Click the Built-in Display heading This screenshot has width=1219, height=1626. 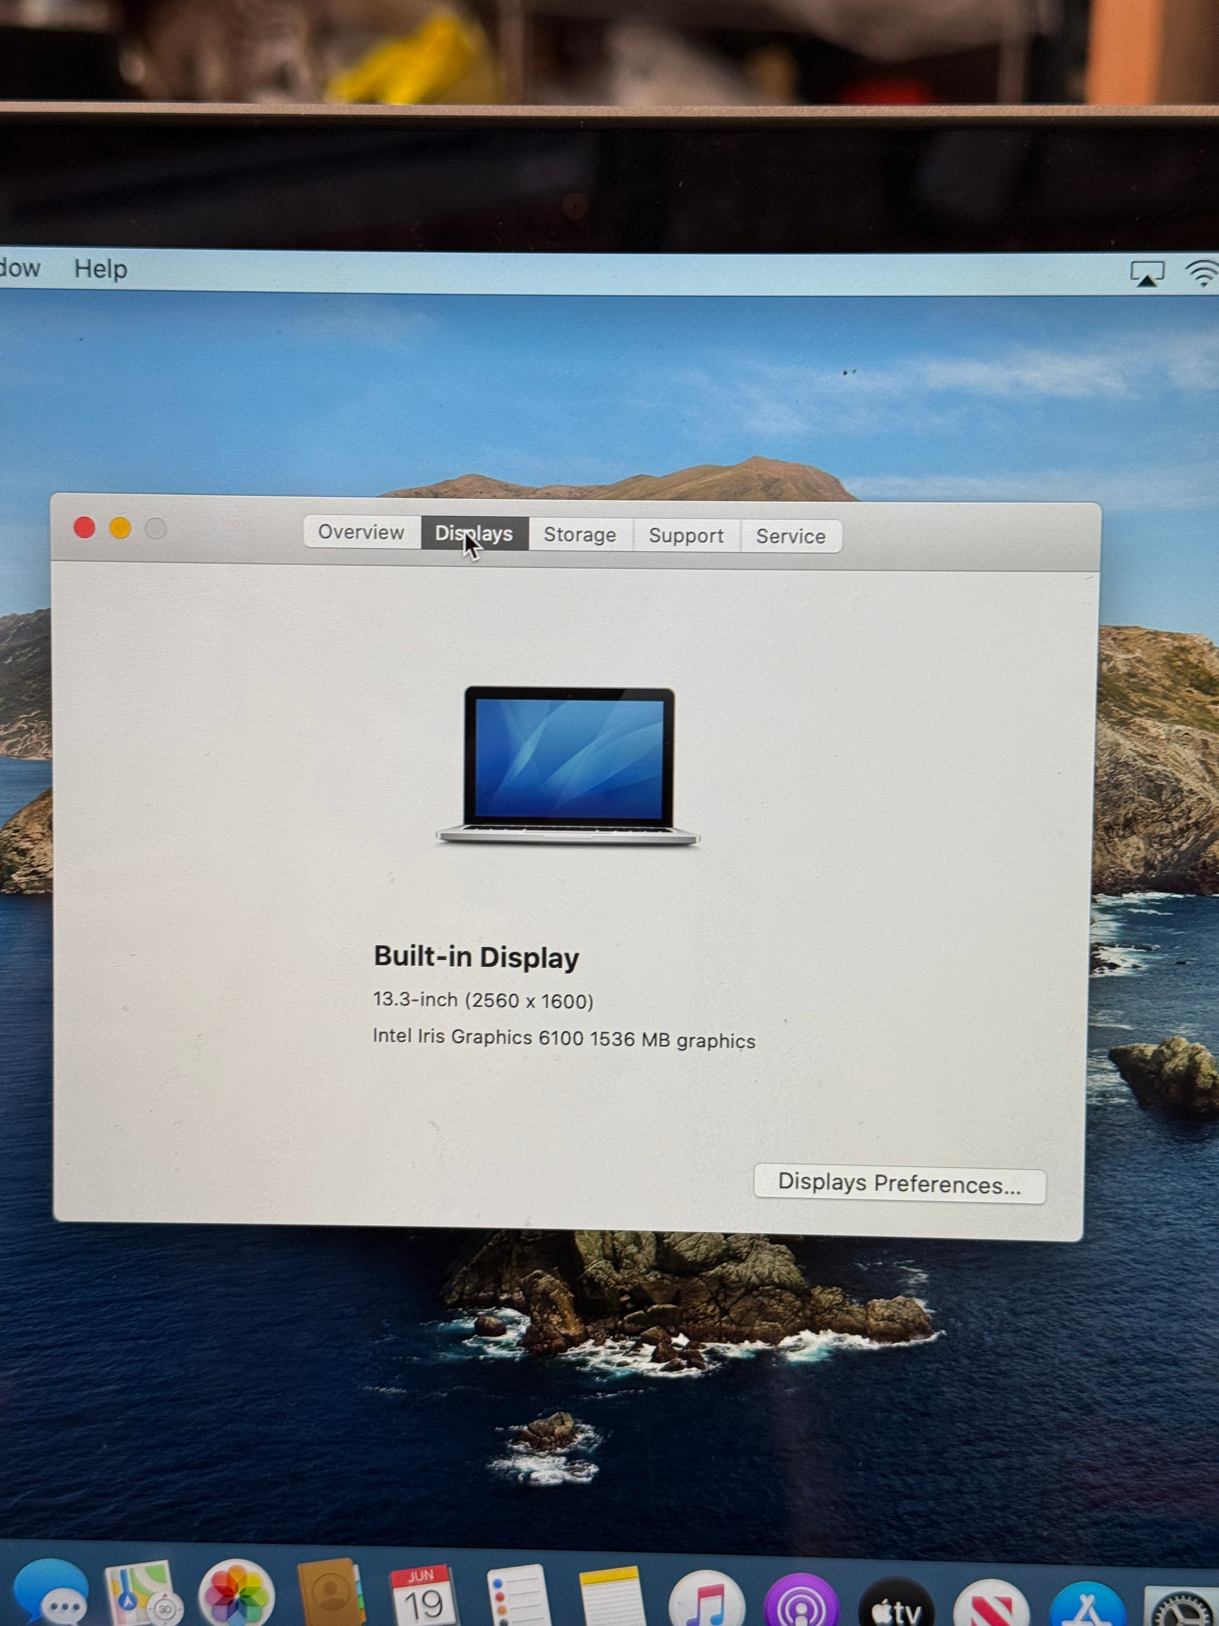pos(477,957)
